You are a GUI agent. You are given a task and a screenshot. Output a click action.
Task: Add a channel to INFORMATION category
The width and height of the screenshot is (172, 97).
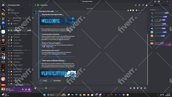point(30,50)
